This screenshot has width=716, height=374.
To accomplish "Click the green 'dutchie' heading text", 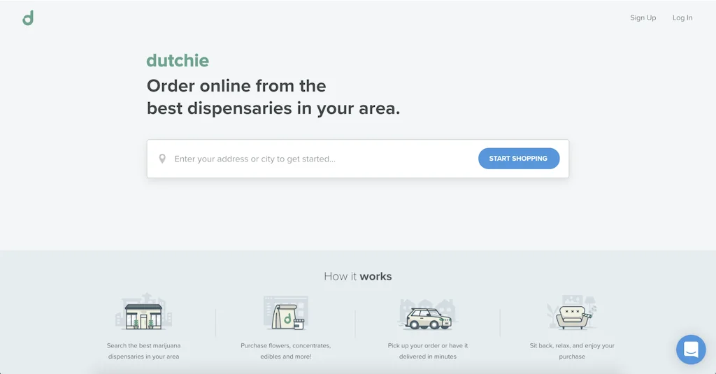I will coord(178,61).
